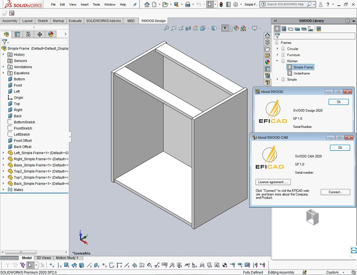357x275 pixels.
Task: Click the Zoom to Fit magnifier icon
Action: tap(166, 28)
